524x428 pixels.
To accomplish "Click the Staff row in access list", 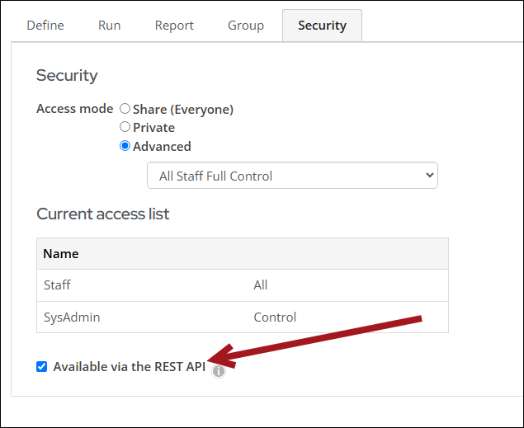I will pyautogui.click(x=243, y=285).
